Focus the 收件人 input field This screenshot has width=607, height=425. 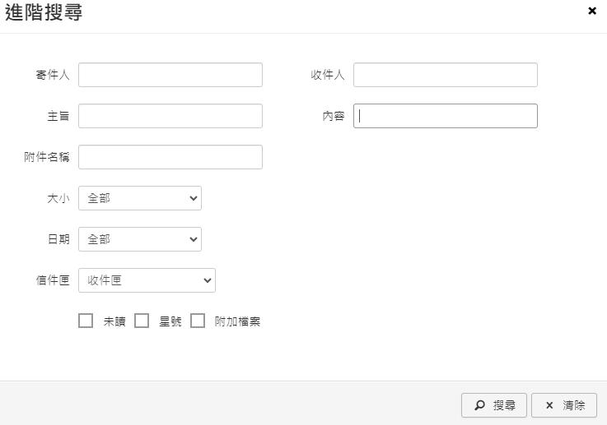446,75
